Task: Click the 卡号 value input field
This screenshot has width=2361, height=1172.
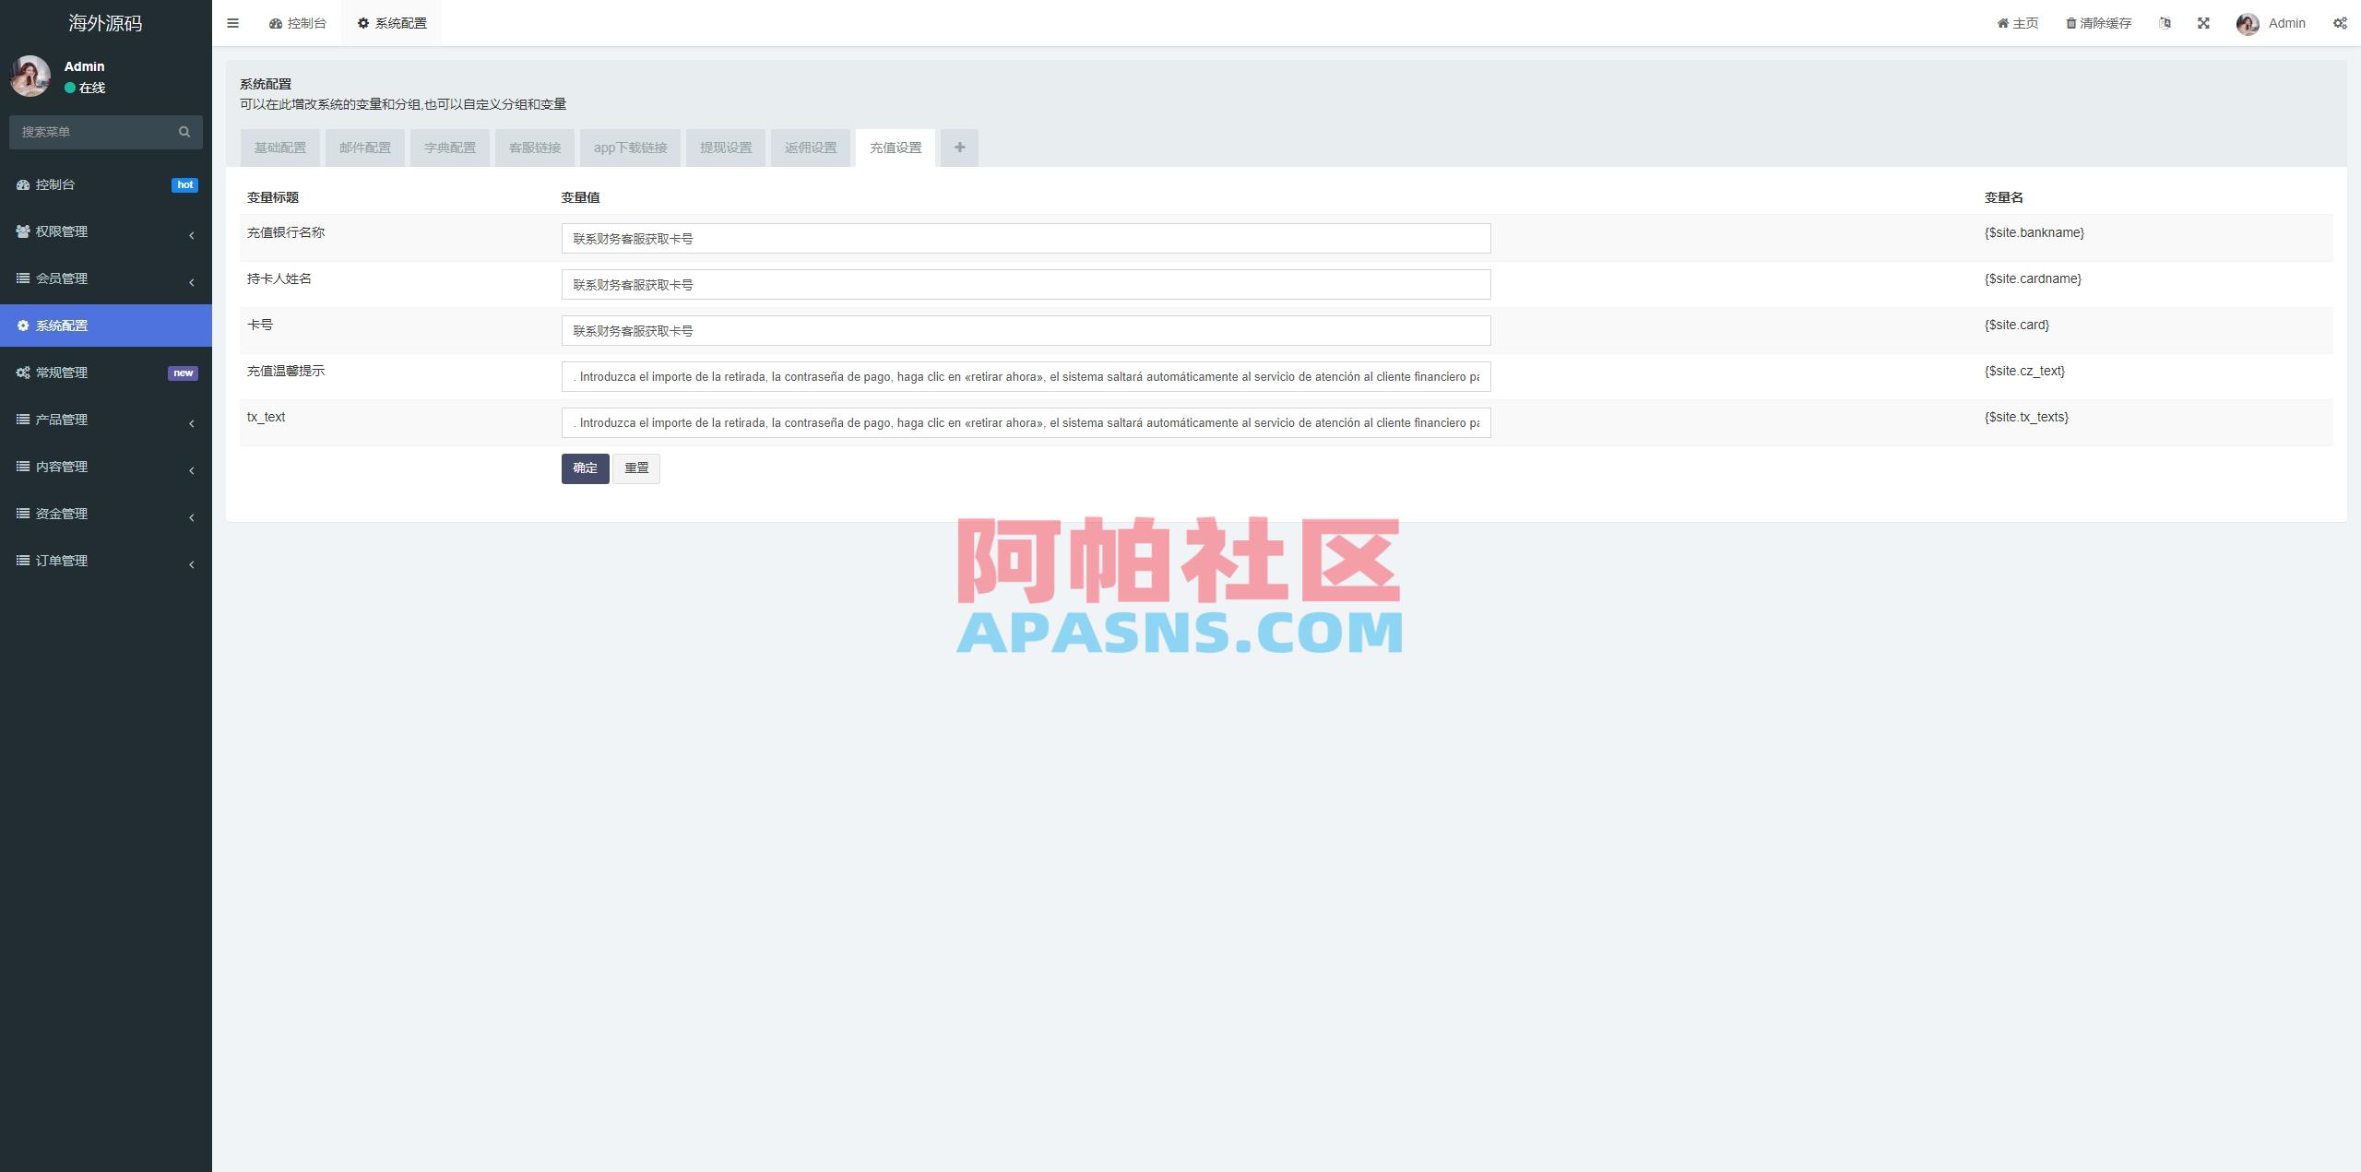Action: 1024,330
